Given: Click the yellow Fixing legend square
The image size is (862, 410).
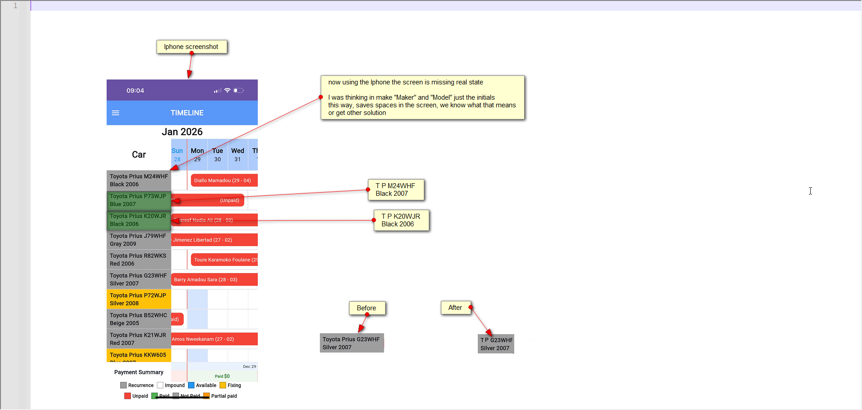Looking at the screenshot, I should pyautogui.click(x=223, y=385).
